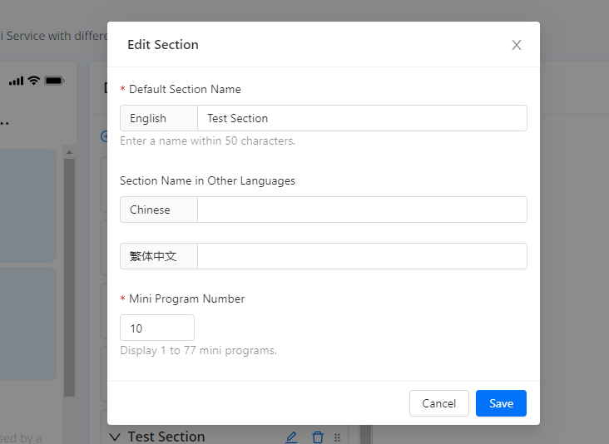Collapse the Test Section chevron
Screen dimensions: 609x444
point(115,437)
